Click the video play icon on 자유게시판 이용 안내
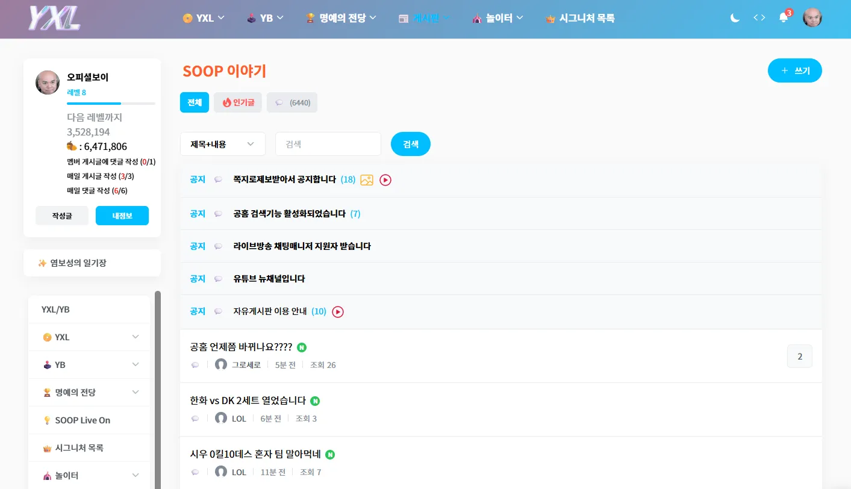 (x=338, y=311)
